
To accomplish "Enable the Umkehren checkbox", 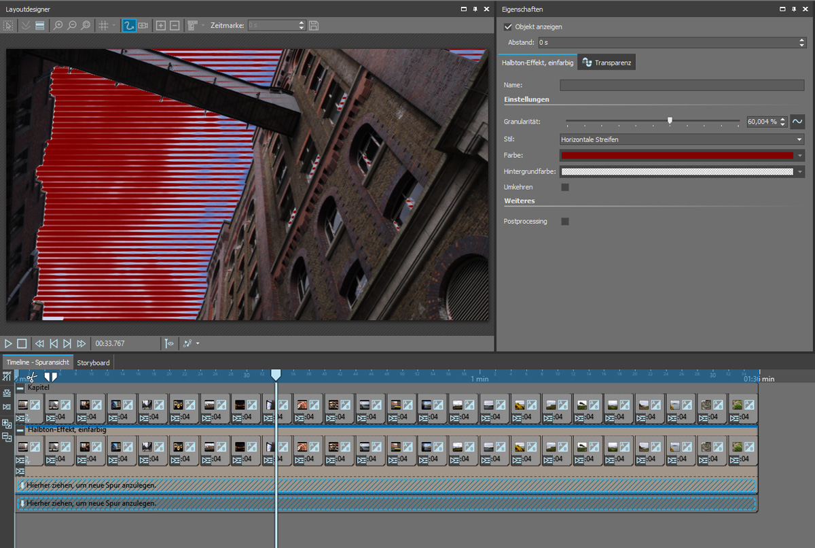I will point(565,187).
